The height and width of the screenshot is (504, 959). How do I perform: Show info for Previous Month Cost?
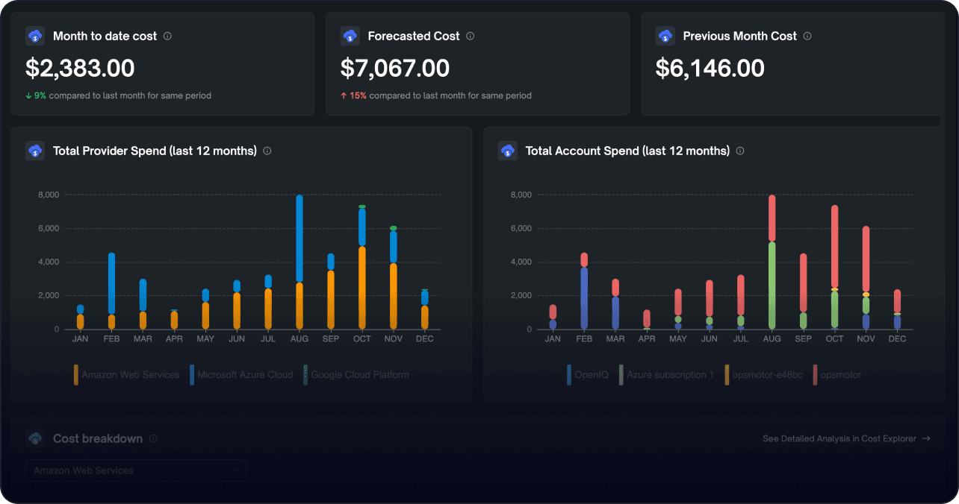click(807, 36)
